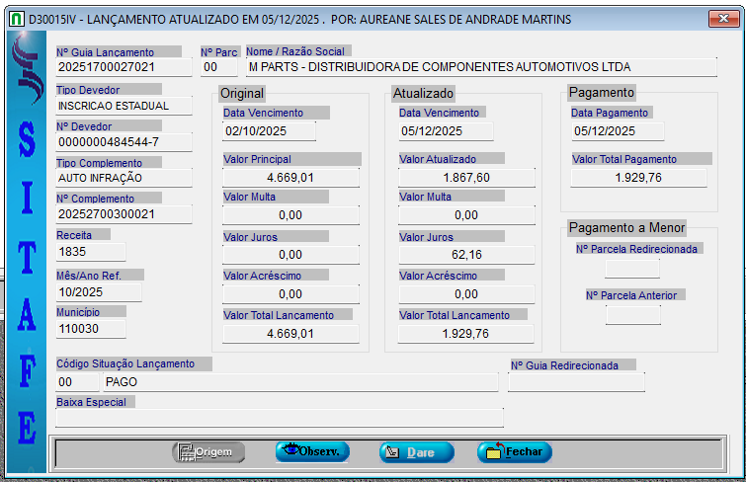Click the Nº Parcela Redirecionada box

click(x=632, y=268)
